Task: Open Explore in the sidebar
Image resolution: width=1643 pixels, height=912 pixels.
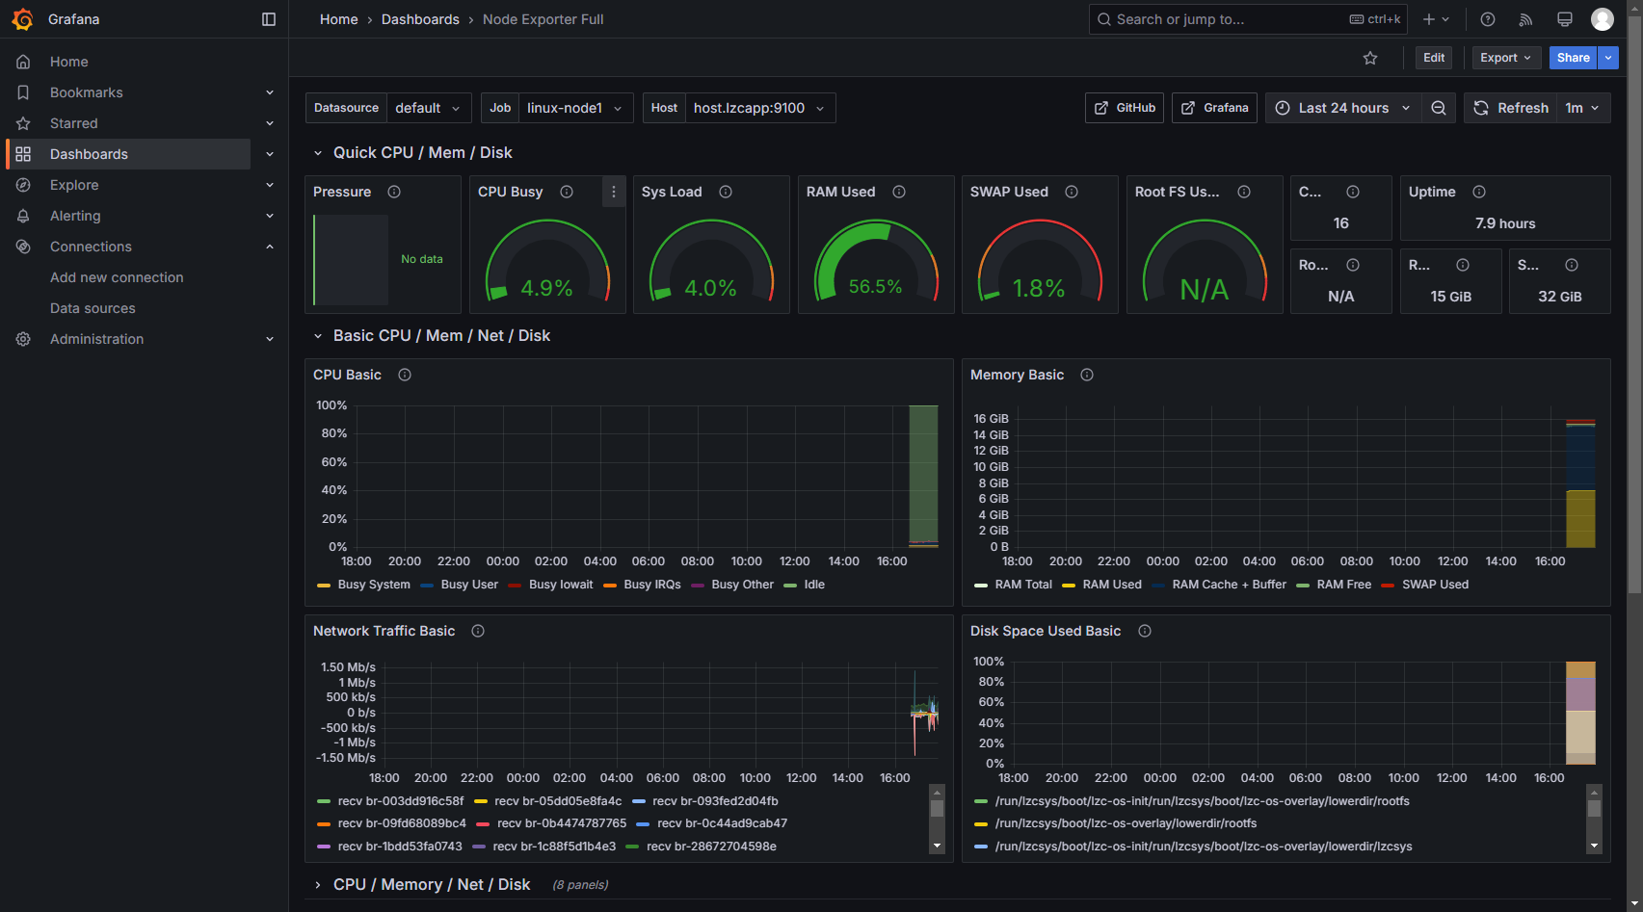Action: point(74,185)
